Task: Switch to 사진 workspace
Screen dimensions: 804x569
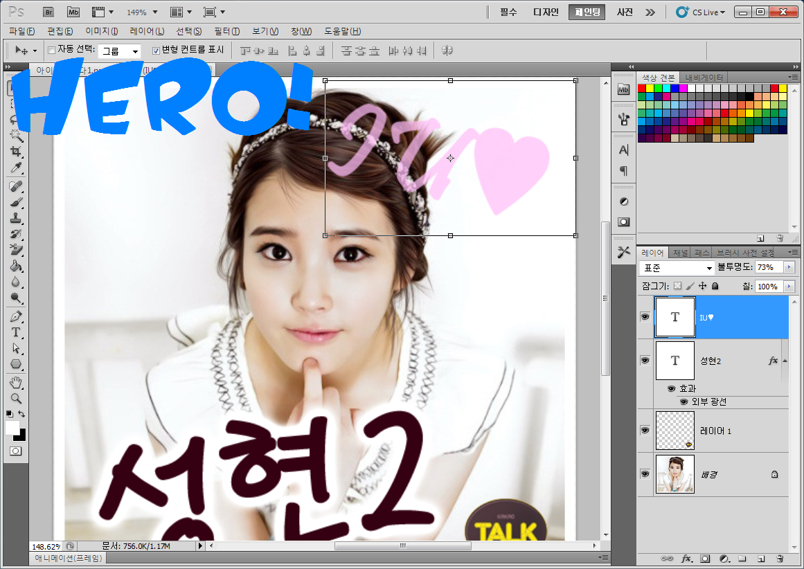Action: 625,12
